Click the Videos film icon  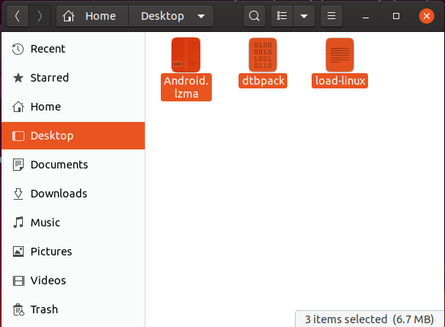point(18,281)
